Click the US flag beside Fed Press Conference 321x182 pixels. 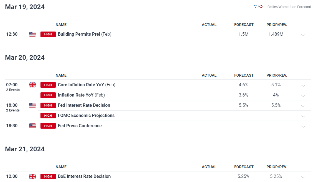click(32, 126)
